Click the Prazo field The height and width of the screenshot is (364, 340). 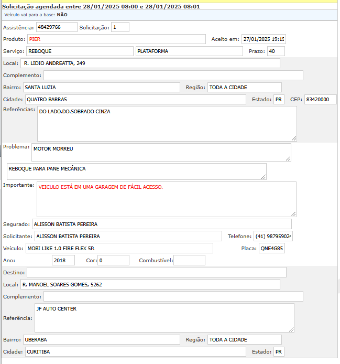coord(276,51)
